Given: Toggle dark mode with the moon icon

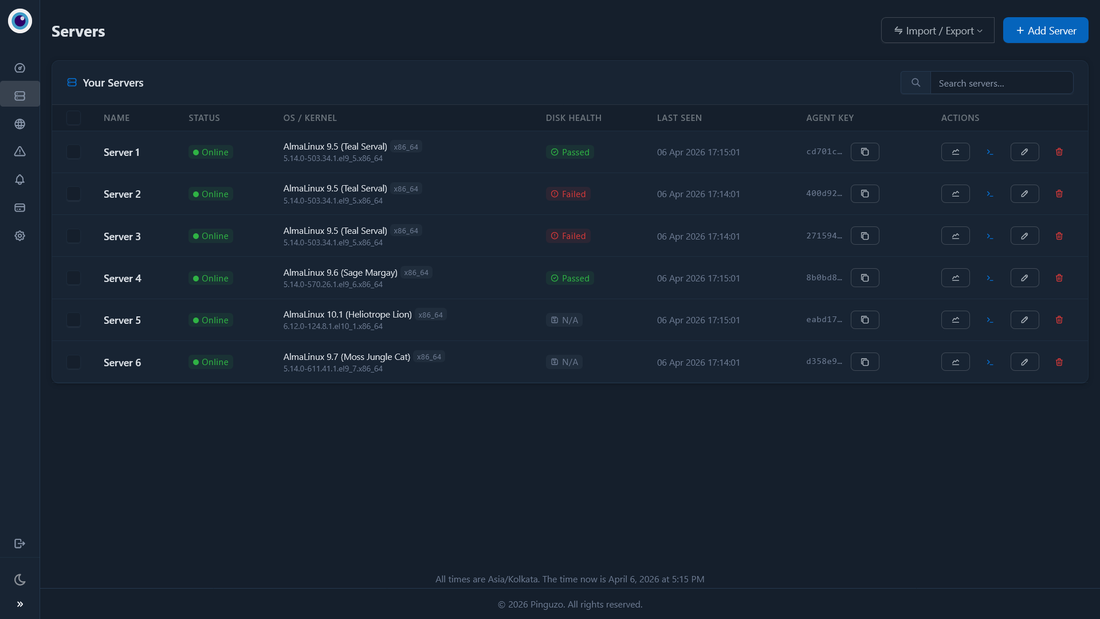Looking at the screenshot, I should [20, 579].
